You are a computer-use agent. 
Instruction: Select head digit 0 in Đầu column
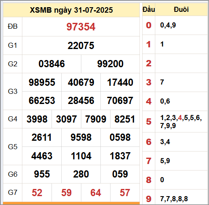click(148, 25)
